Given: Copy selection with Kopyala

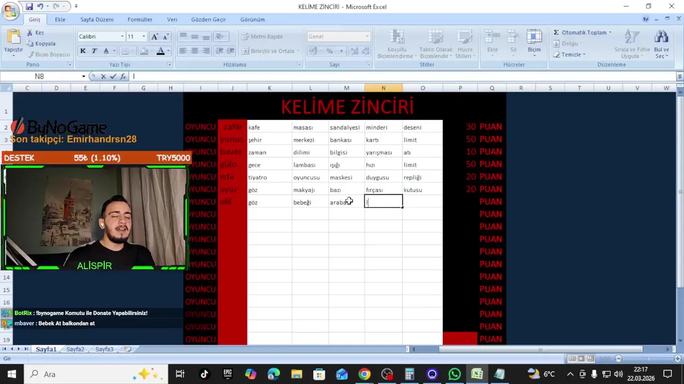Looking at the screenshot, I should [x=41, y=44].
